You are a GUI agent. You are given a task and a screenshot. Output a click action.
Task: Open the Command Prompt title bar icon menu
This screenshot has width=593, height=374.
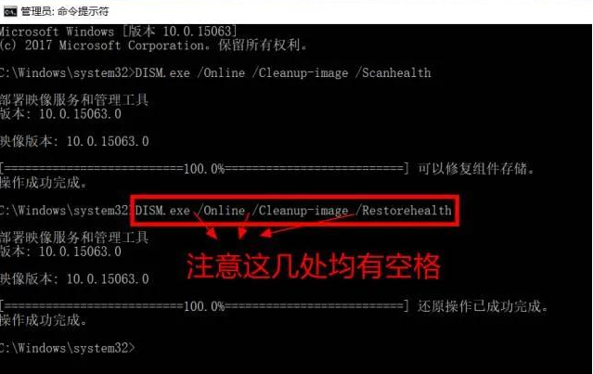point(10,12)
